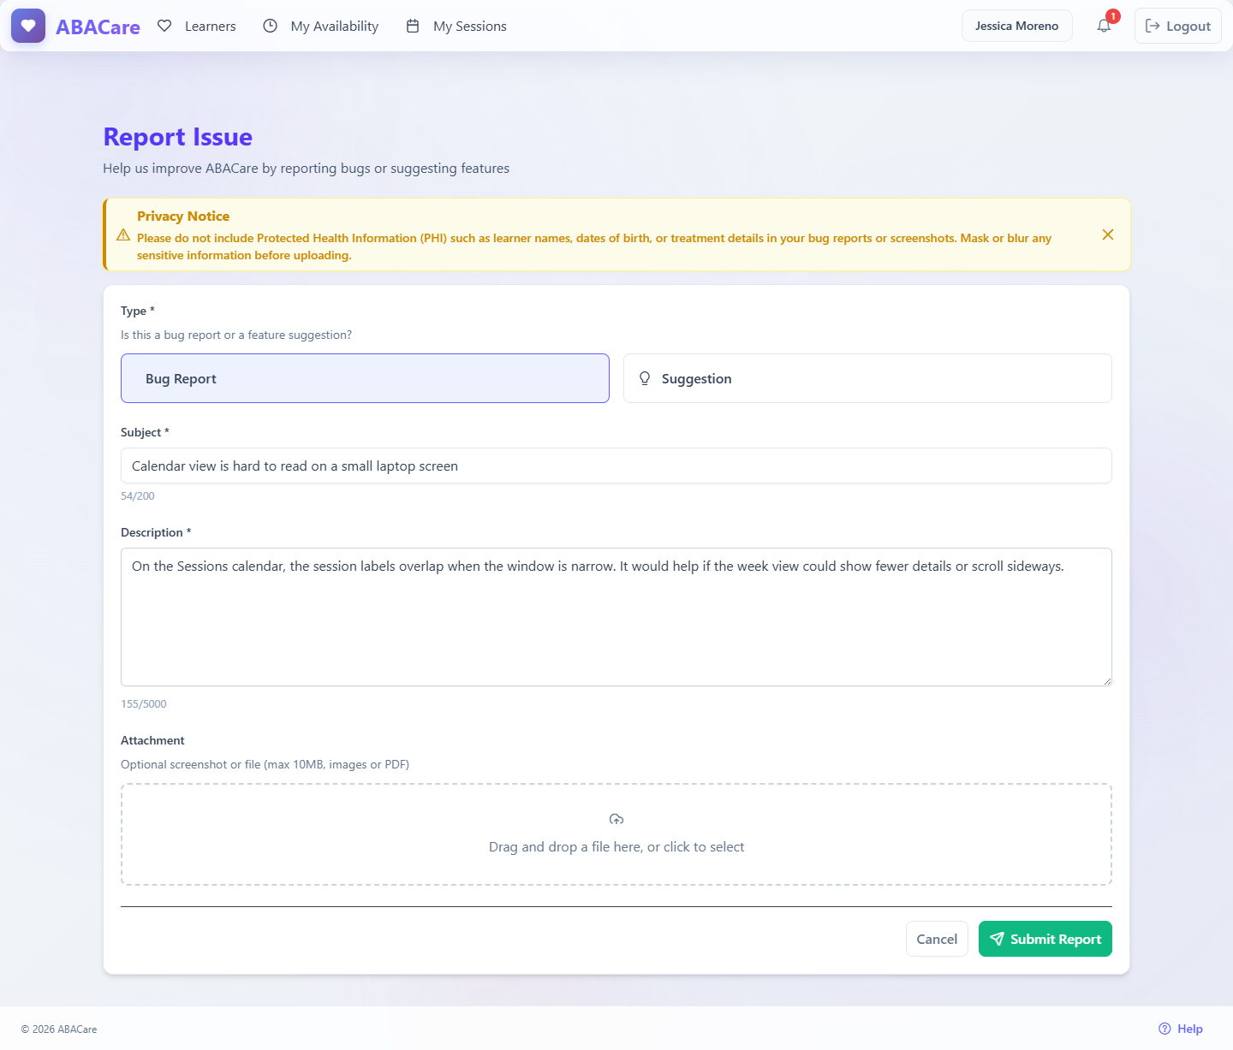Click the upload cloud icon
This screenshot has width=1233, height=1050.
point(616,819)
